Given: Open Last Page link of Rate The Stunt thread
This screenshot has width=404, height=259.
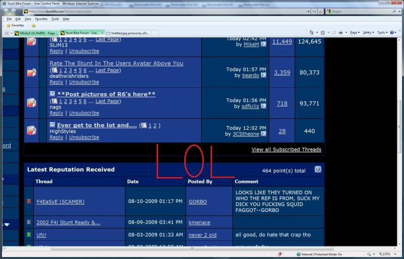Looking at the screenshot, I should point(107,70).
